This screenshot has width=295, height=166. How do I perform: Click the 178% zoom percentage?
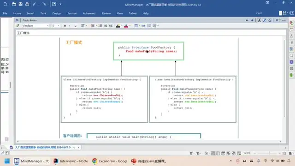coord(247,153)
